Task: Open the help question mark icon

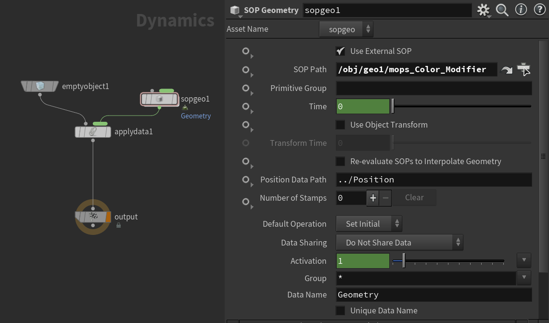Action: tap(539, 9)
